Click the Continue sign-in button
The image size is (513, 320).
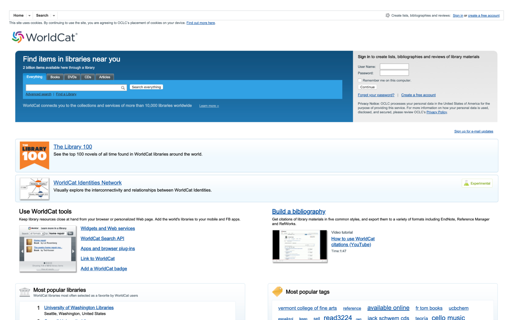tap(367, 87)
